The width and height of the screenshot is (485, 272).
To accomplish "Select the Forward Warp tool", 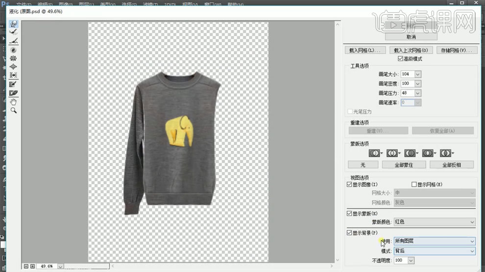I will point(13,24).
